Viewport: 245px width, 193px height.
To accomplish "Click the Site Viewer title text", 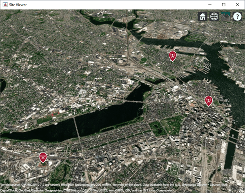I will [x=18, y=5].
